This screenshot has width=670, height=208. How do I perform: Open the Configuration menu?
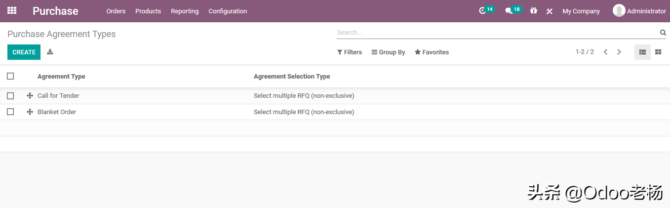[x=228, y=11]
